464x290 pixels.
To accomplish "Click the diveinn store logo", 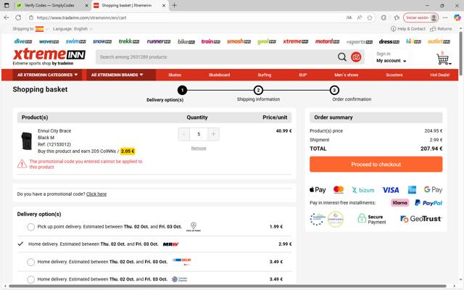I will coord(23,41).
